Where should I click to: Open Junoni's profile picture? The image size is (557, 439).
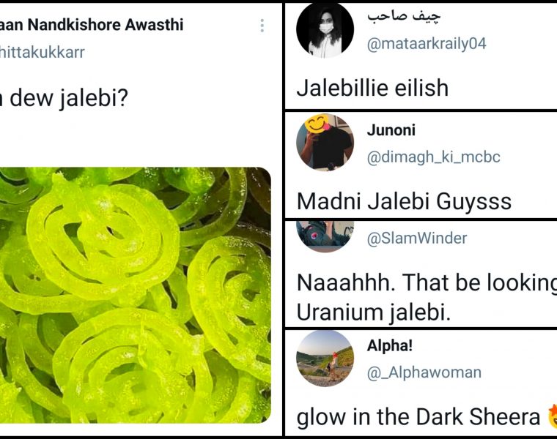(x=325, y=143)
